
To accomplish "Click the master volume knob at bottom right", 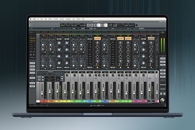I will coord(163,99).
